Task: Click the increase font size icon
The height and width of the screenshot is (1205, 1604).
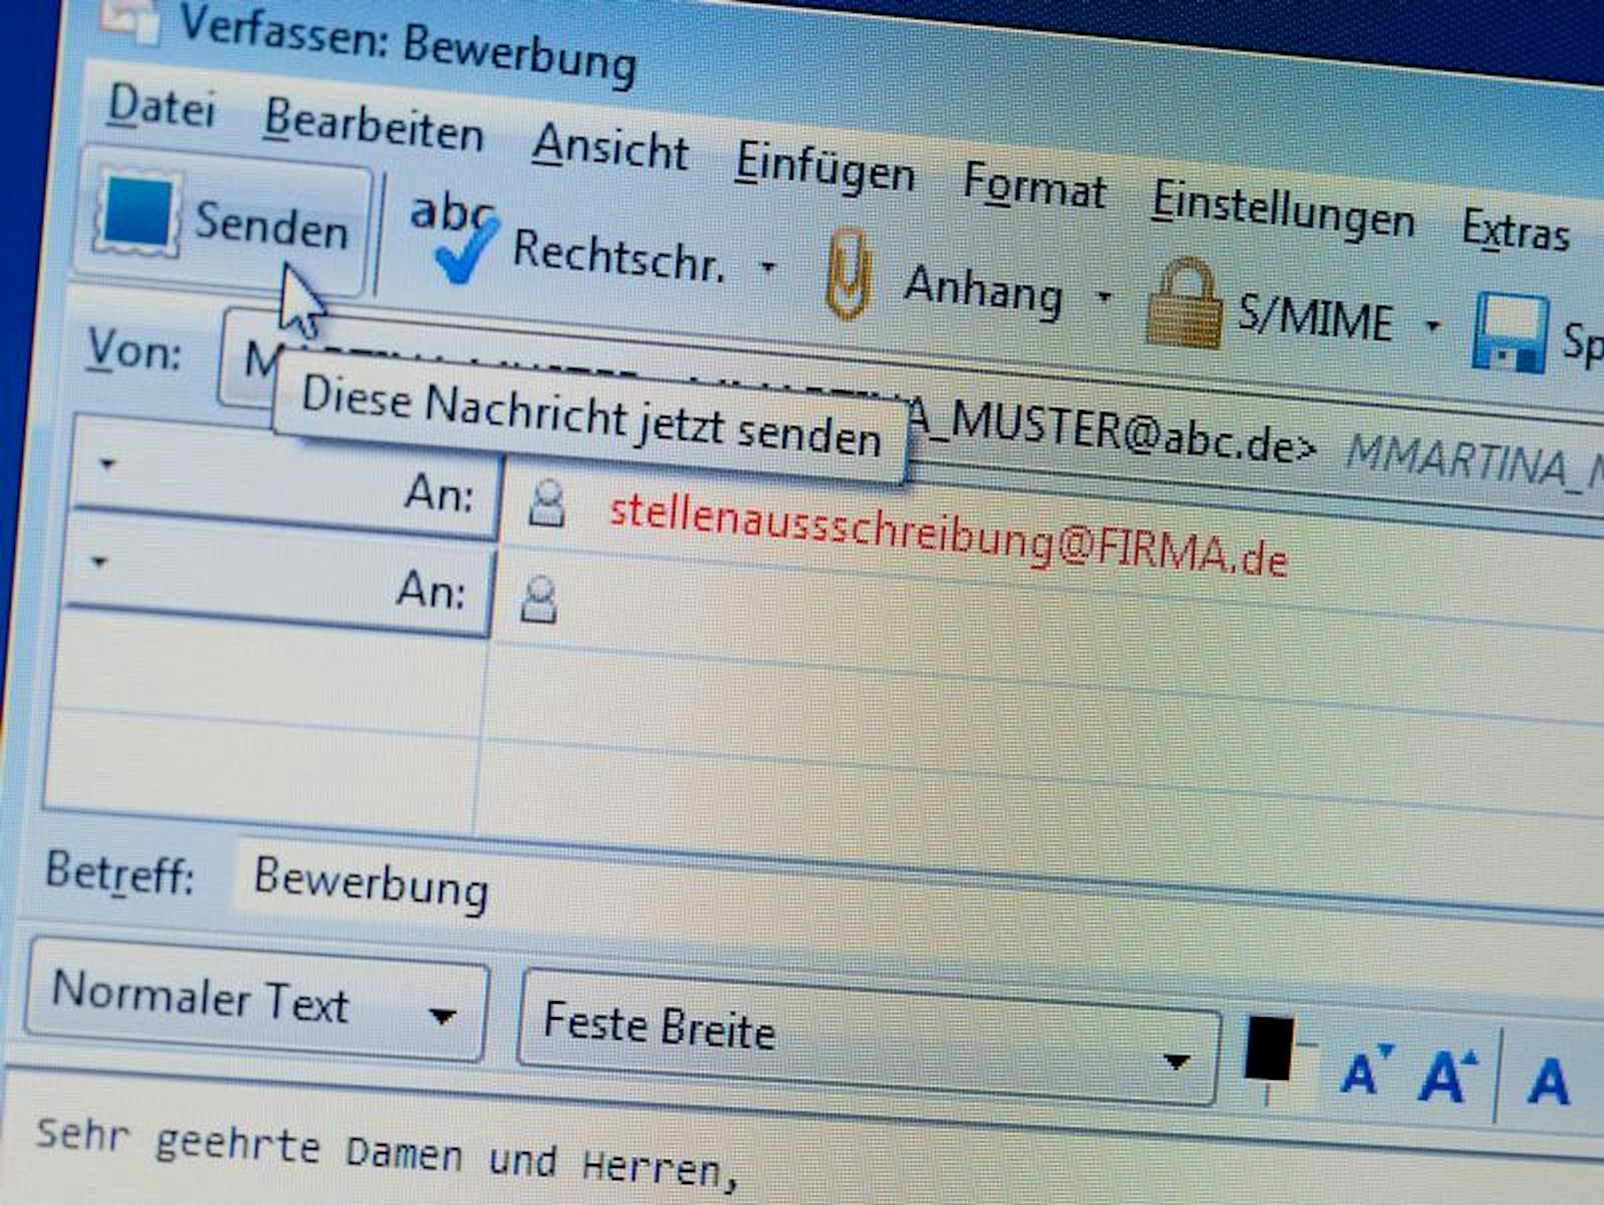Action: coord(1447,1075)
